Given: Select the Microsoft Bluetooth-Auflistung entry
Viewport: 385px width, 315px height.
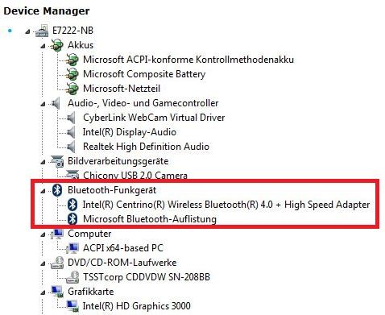Looking at the screenshot, I should [x=150, y=219].
